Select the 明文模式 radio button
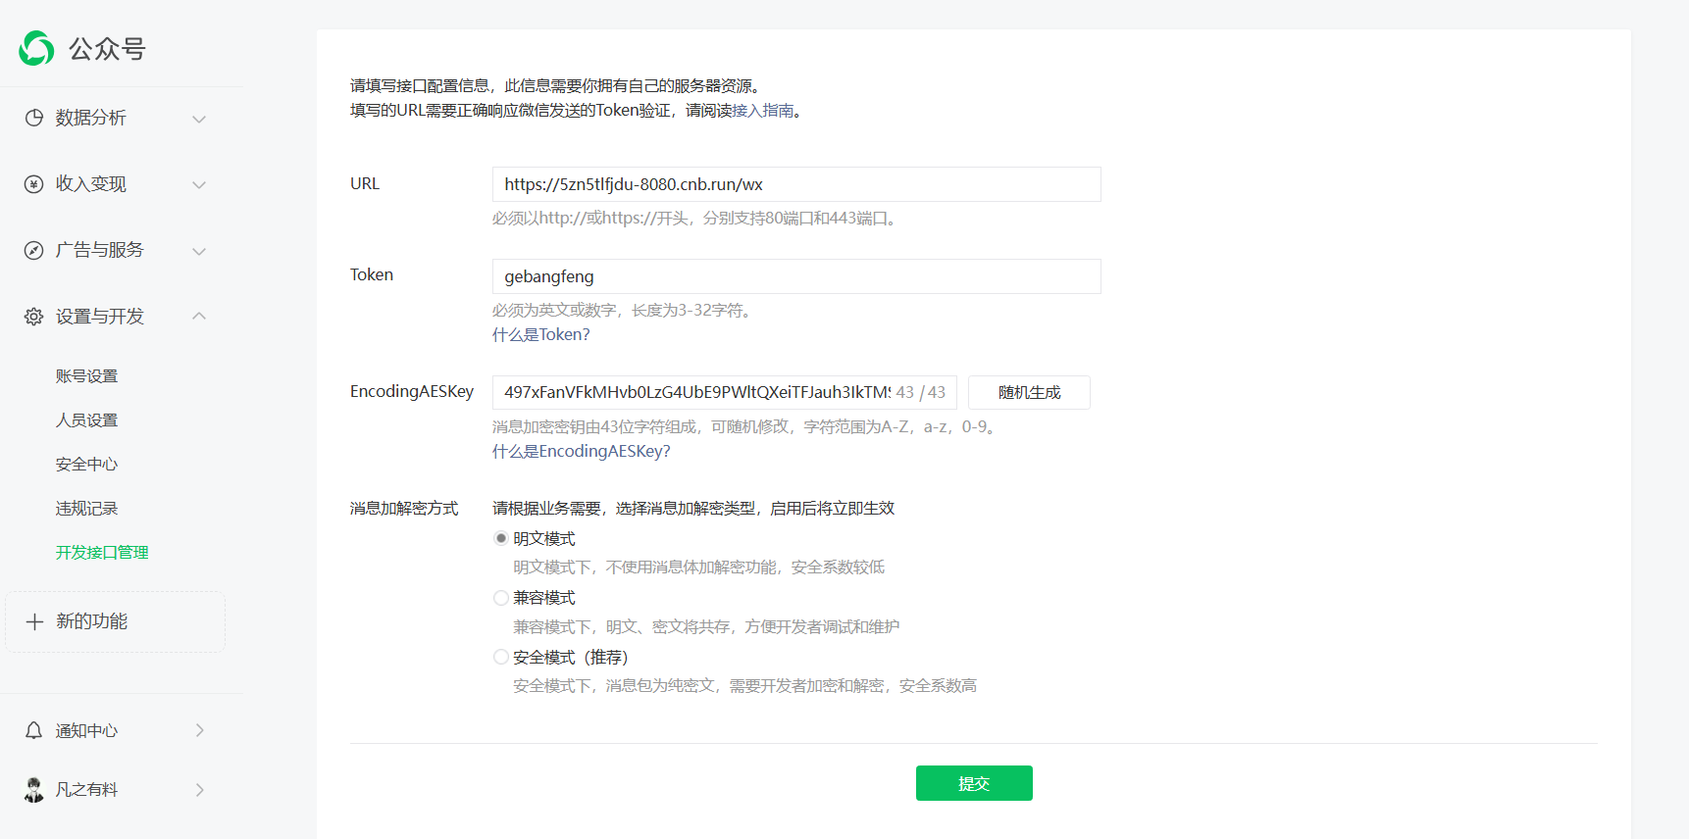 tap(501, 538)
